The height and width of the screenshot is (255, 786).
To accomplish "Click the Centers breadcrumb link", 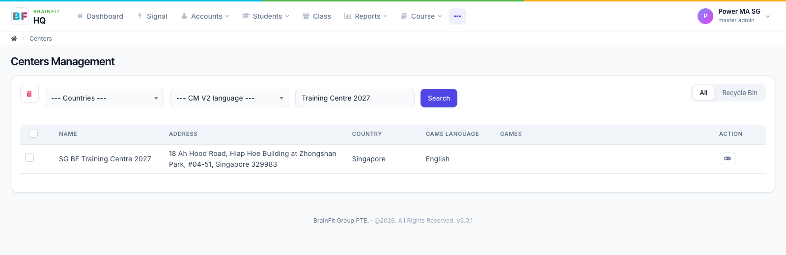I will tap(41, 39).
